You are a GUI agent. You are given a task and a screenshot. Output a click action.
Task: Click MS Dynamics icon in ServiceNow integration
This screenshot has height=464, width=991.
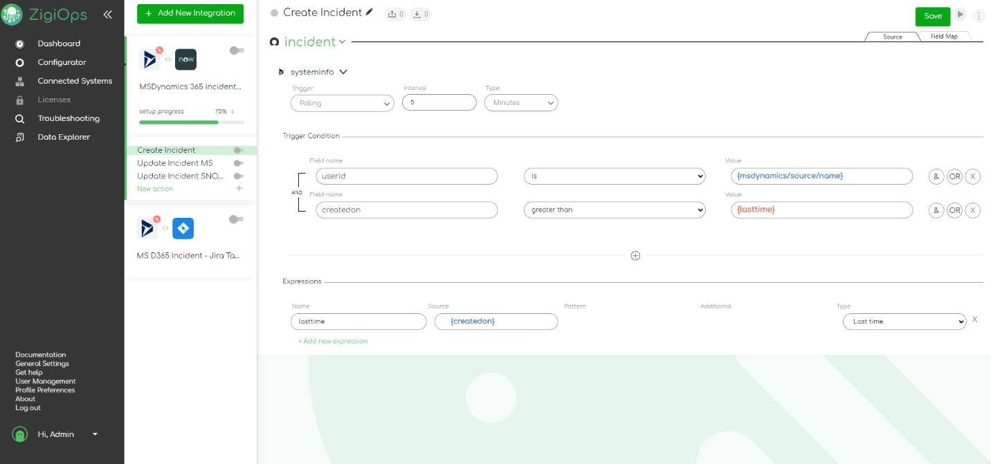coord(150,59)
